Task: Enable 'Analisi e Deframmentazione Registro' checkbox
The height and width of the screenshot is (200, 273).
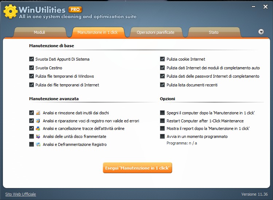Action: (31, 144)
